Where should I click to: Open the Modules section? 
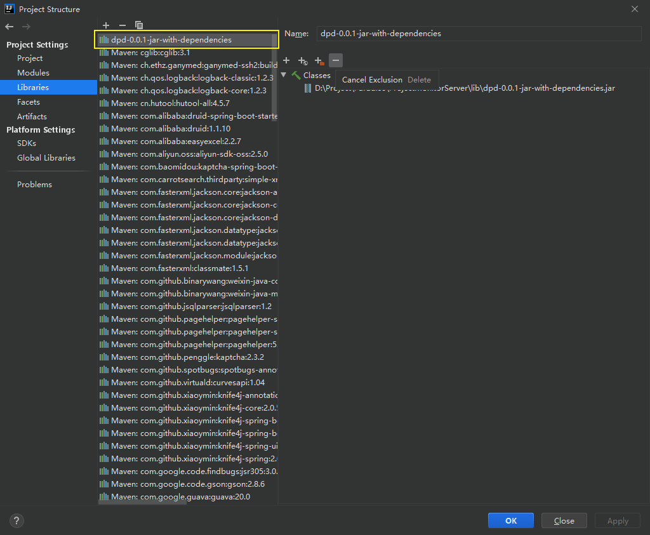[x=33, y=72]
